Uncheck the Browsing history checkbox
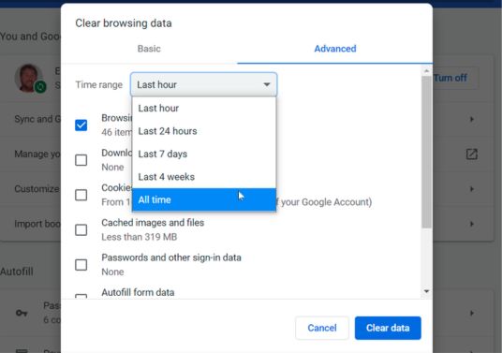The image size is (502, 353). tap(81, 125)
